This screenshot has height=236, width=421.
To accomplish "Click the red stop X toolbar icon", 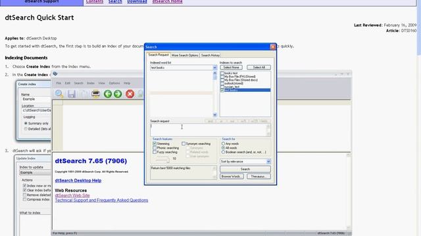I will (130, 94).
